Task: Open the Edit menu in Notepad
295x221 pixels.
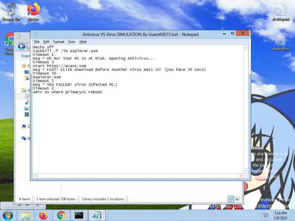Action: (46, 42)
